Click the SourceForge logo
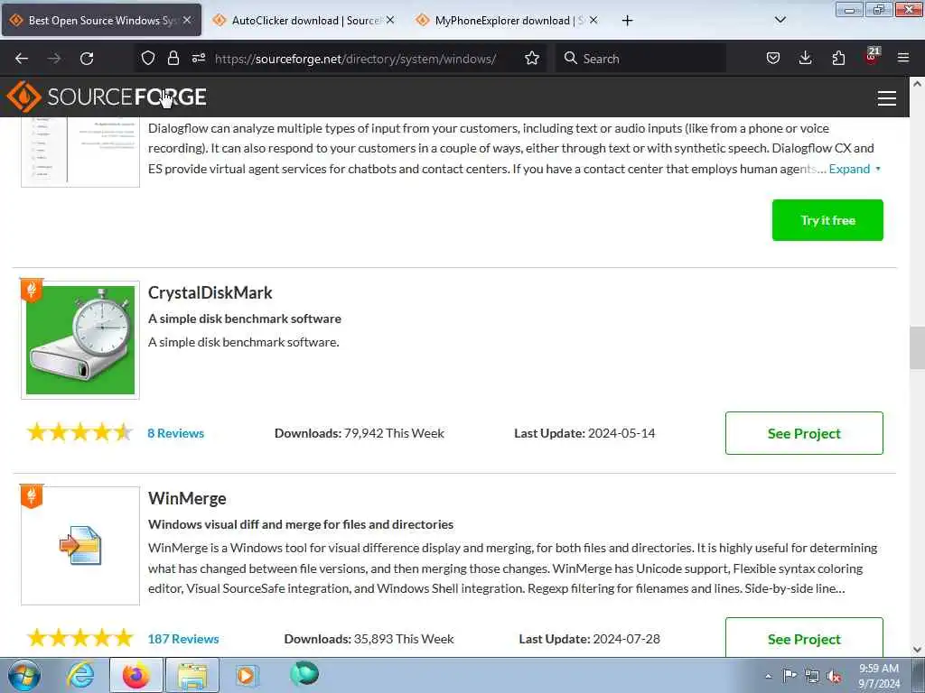925x693 pixels. point(107,97)
